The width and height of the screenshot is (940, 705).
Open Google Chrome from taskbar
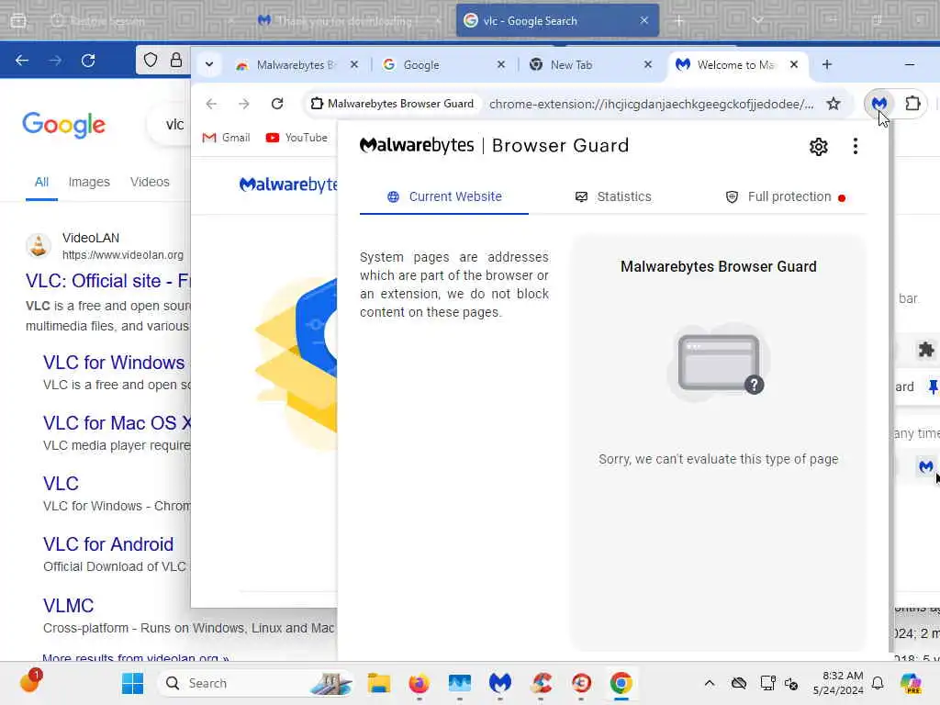(x=621, y=683)
